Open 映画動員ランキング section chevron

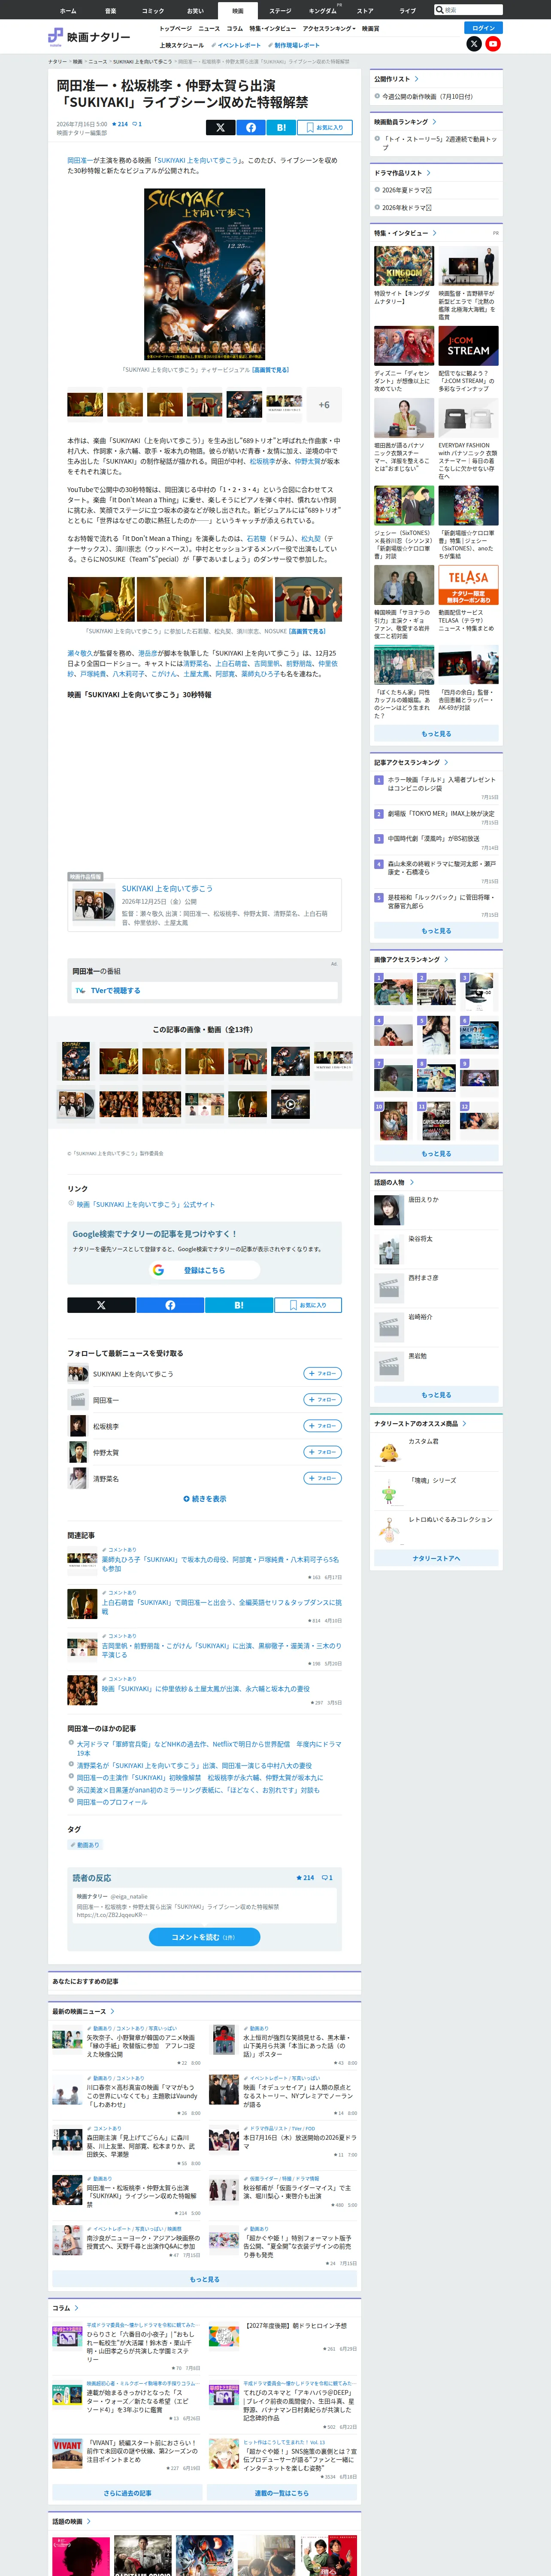pyautogui.click(x=434, y=122)
